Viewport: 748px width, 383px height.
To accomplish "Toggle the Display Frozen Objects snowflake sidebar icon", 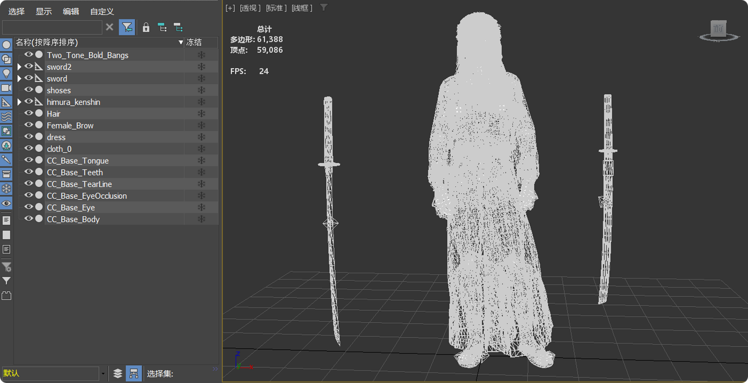I will 6,189.
